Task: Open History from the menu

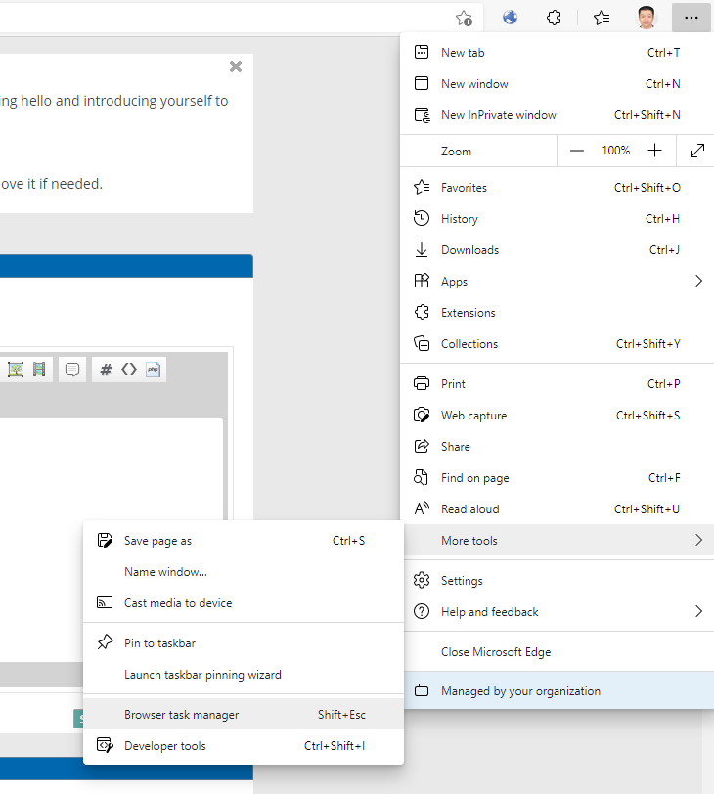Action: pos(558,219)
